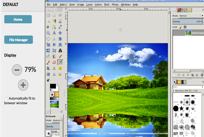Create a new layer button
This screenshot has width=204, height=137.
(174, 75)
